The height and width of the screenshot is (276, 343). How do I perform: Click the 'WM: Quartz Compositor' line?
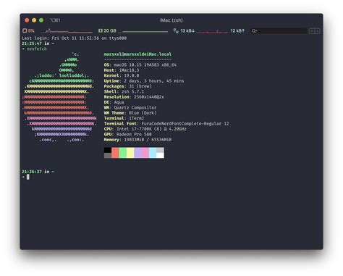pyautogui.click(x=130, y=107)
